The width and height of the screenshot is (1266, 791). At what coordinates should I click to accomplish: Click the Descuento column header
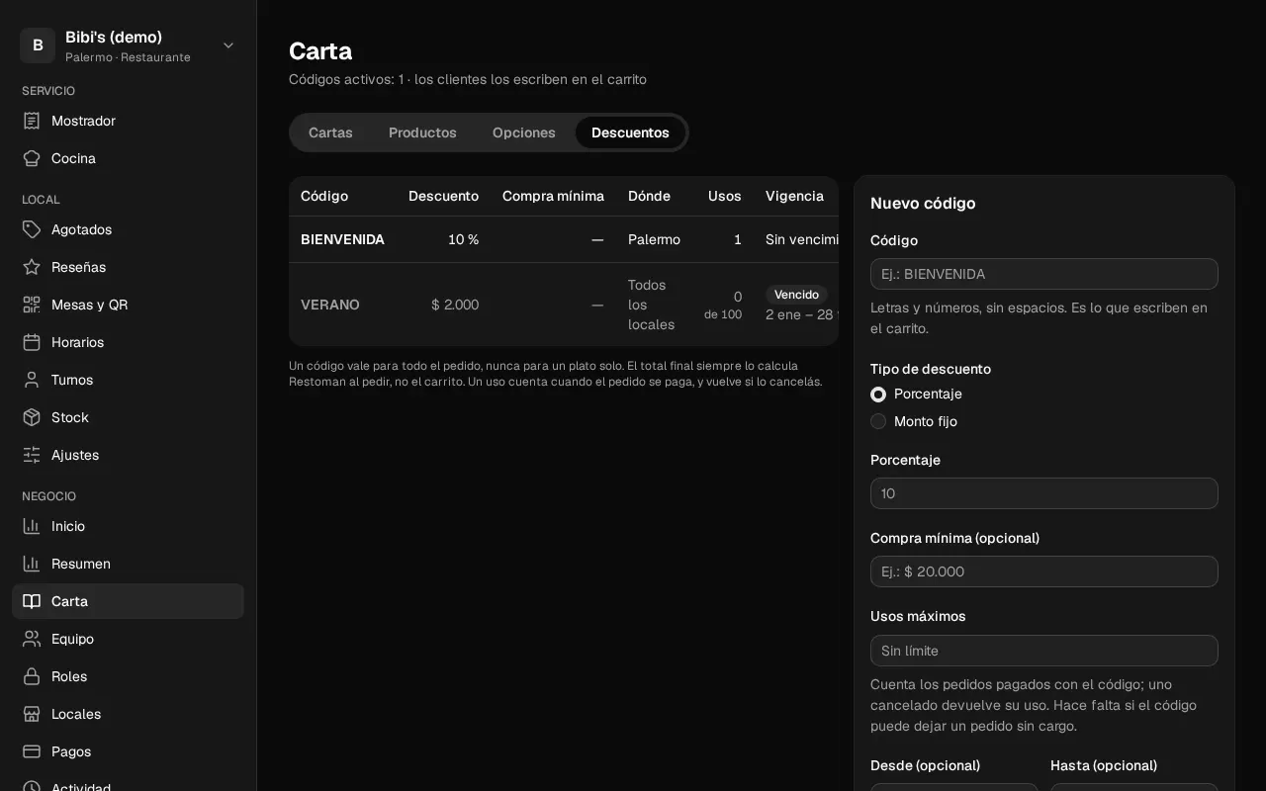click(x=443, y=196)
